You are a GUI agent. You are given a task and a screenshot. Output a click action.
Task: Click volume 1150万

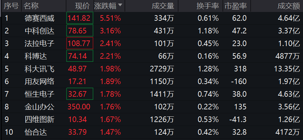click(x=162, y=82)
